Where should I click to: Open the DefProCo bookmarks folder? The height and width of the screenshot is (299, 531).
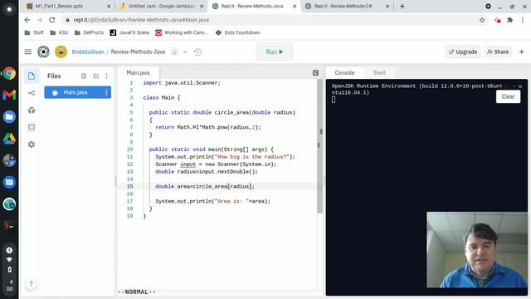[x=89, y=32]
